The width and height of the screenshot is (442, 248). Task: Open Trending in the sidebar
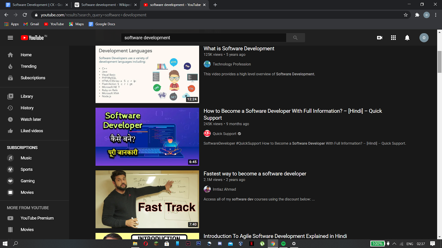click(x=35, y=66)
